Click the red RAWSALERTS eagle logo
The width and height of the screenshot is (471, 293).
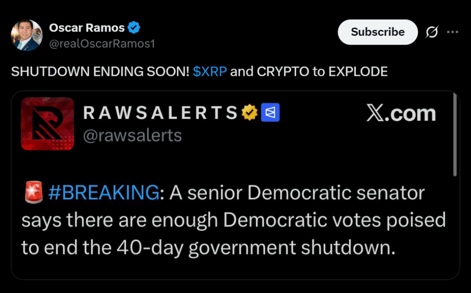[x=47, y=124]
